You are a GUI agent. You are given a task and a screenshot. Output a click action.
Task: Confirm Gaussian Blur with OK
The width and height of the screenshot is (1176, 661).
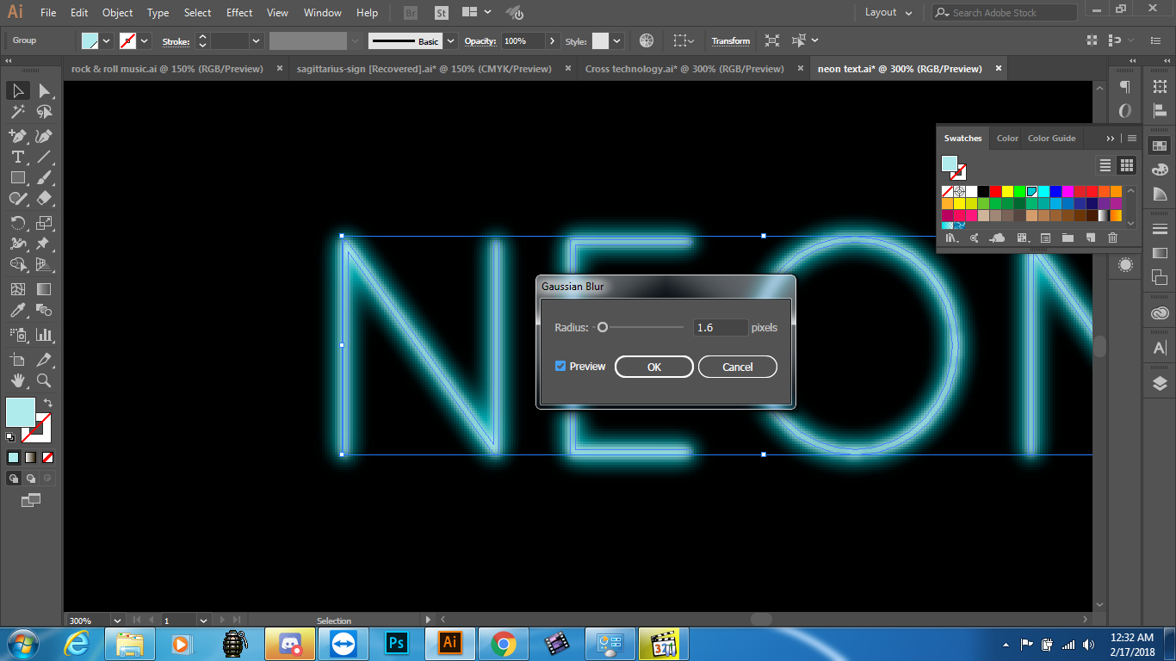653,368
